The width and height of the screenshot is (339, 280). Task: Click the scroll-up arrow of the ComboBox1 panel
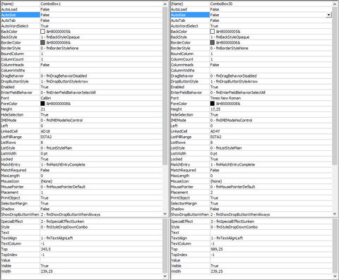click(165, 4)
